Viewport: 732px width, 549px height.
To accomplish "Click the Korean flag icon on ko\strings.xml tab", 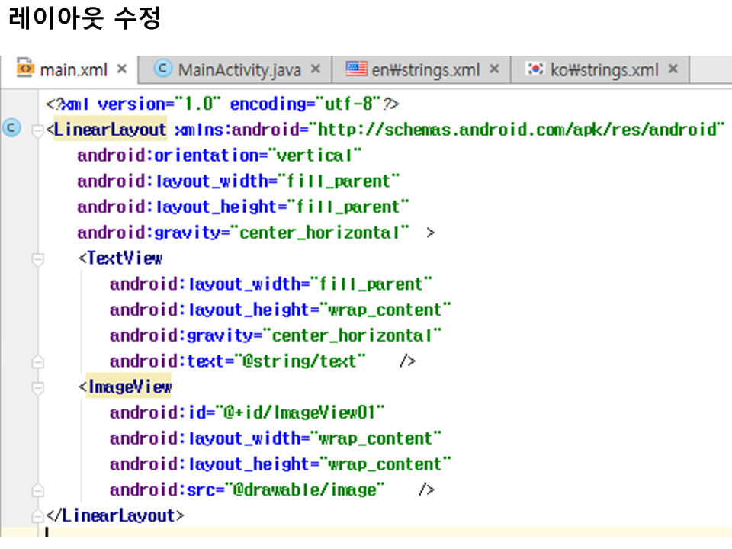I will [x=536, y=69].
